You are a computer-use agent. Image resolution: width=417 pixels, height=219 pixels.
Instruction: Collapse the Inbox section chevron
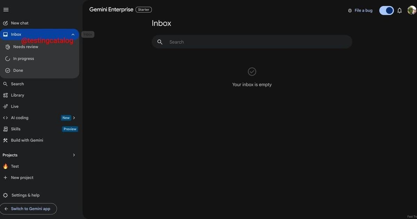pyautogui.click(x=73, y=34)
